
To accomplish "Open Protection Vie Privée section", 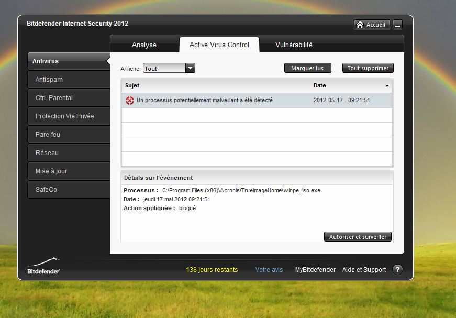I will coord(69,116).
